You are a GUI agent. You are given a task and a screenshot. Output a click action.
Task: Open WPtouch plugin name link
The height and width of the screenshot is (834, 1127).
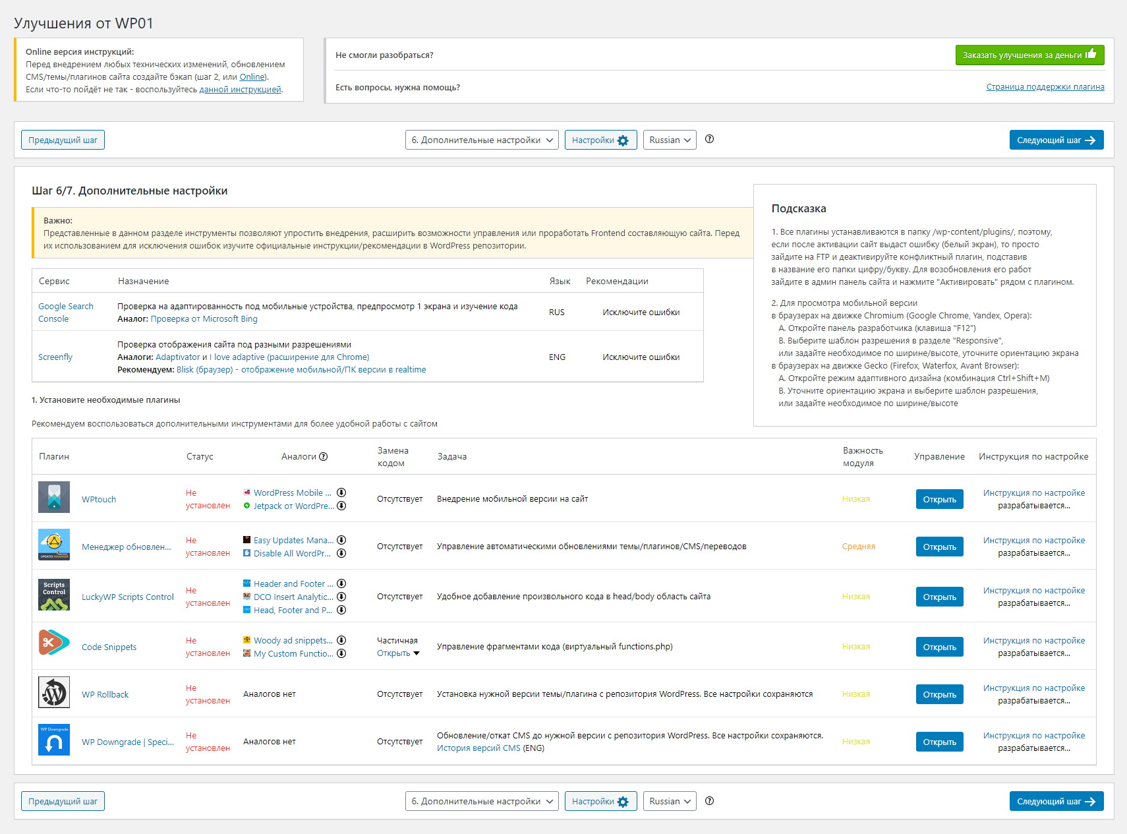pos(99,499)
